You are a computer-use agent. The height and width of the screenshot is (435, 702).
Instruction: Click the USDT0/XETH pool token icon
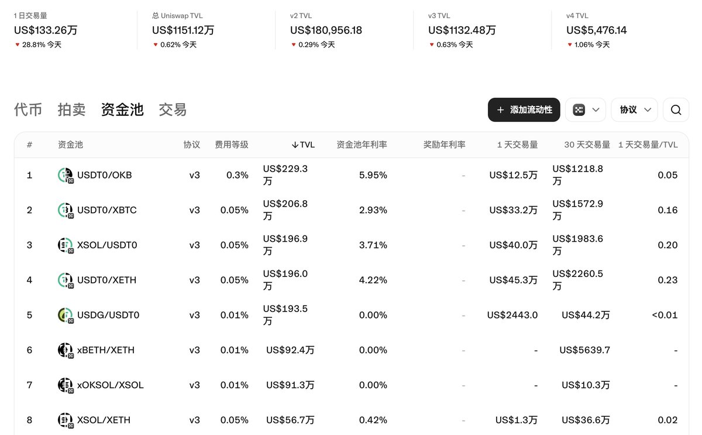66,280
